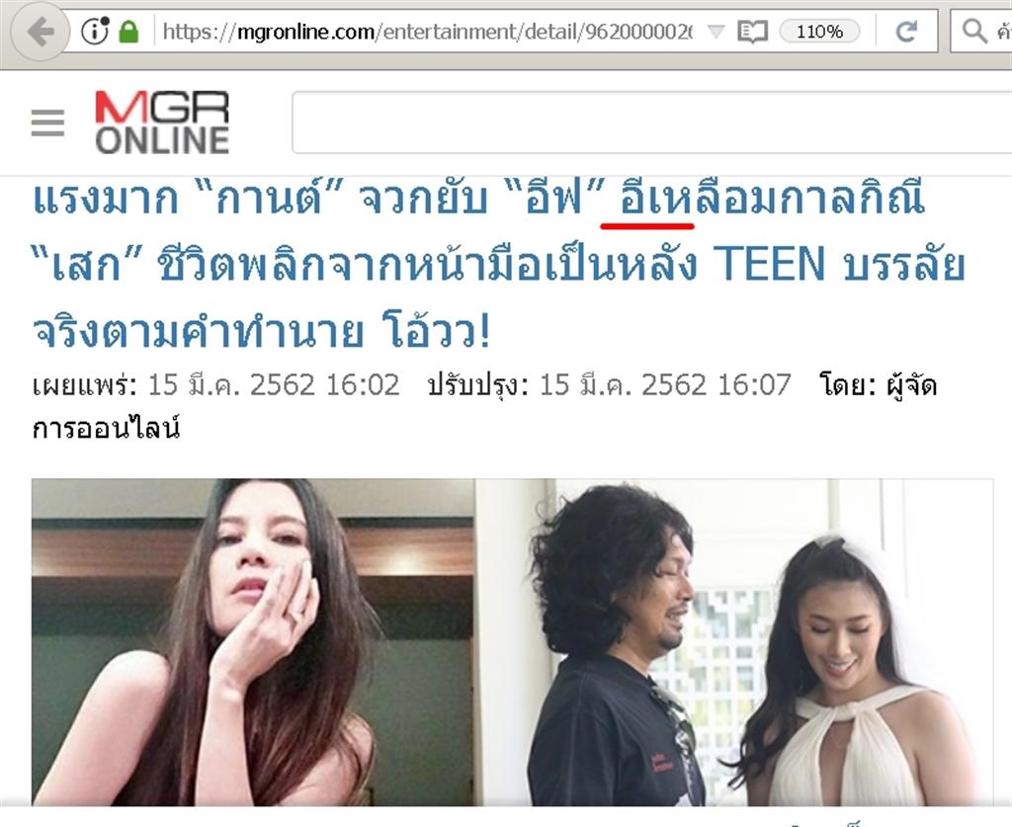Reload the page with the refresh icon
The height and width of the screenshot is (827, 1012).
907,31
